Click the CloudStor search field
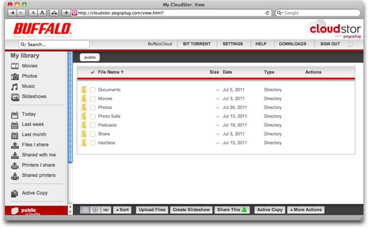The image size is (368, 228). [54, 44]
